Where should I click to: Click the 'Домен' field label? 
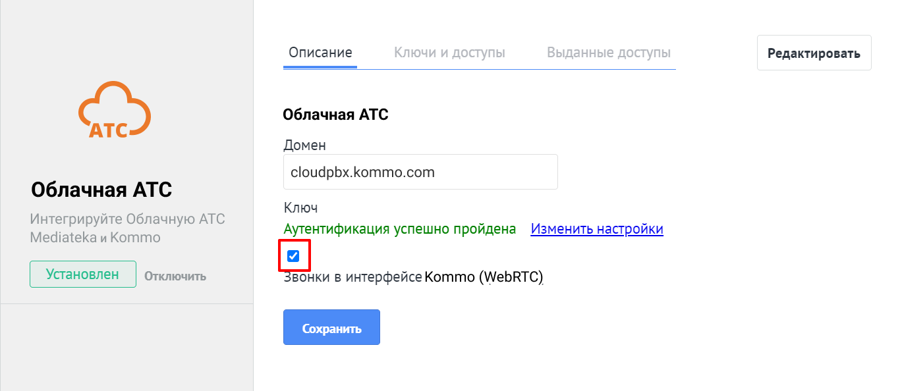(x=304, y=145)
